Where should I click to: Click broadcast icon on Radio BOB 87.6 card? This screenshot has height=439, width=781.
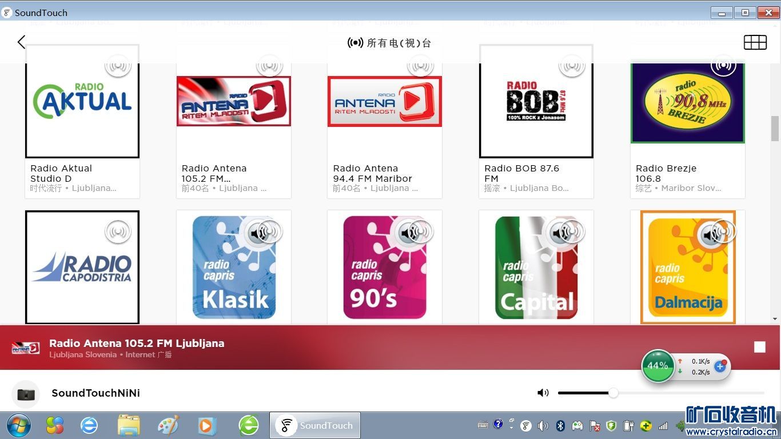coord(572,66)
